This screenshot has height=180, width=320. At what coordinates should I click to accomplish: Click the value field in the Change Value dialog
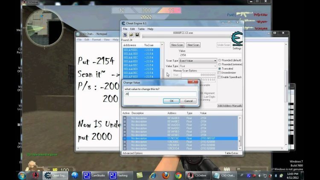pos(160,94)
